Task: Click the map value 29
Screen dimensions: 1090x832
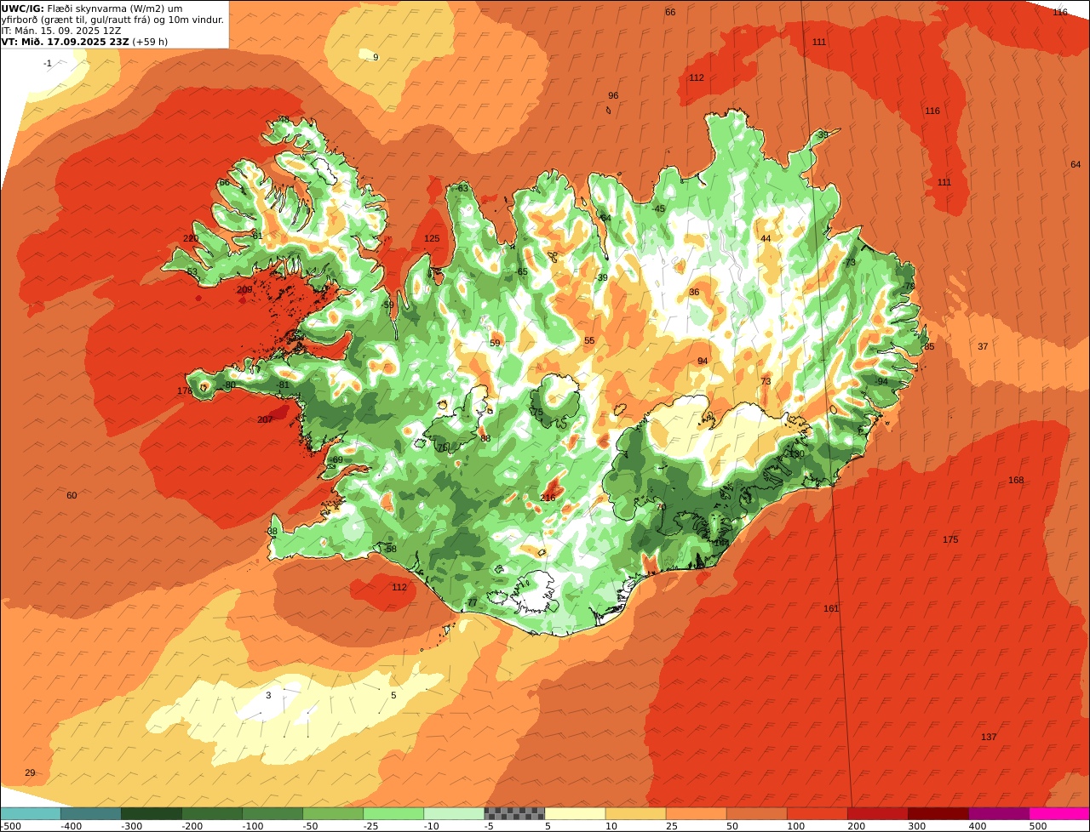Action: (x=30, y=772)
